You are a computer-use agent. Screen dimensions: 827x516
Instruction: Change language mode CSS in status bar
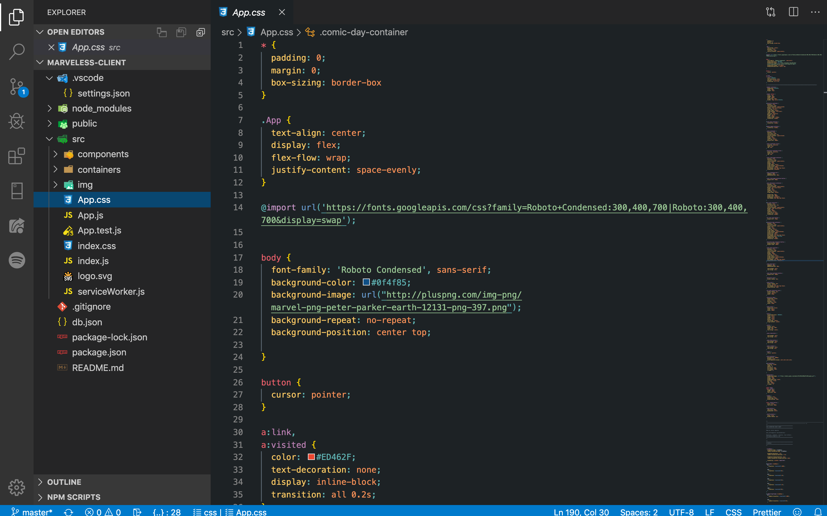tap(733, 512)
